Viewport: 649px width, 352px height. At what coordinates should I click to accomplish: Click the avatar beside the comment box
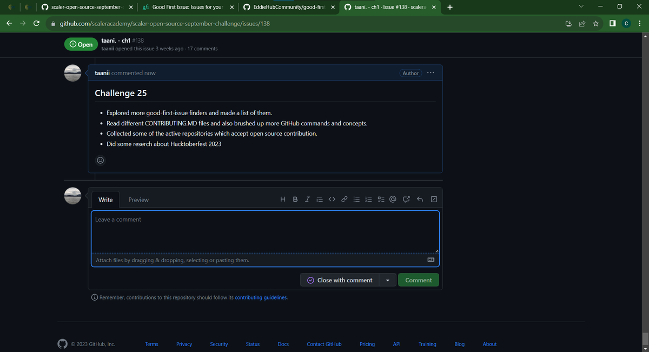(x=72, y=196)
